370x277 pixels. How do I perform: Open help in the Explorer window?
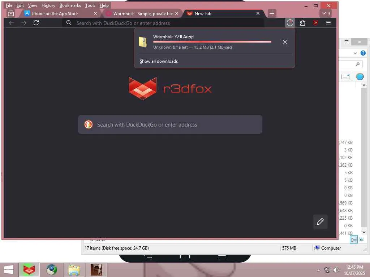click(x=363, y=53)
